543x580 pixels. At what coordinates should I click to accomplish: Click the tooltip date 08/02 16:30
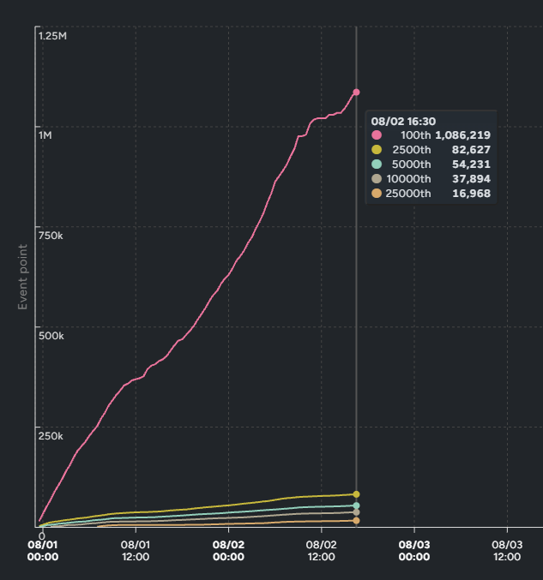click(x=403, y=122)
